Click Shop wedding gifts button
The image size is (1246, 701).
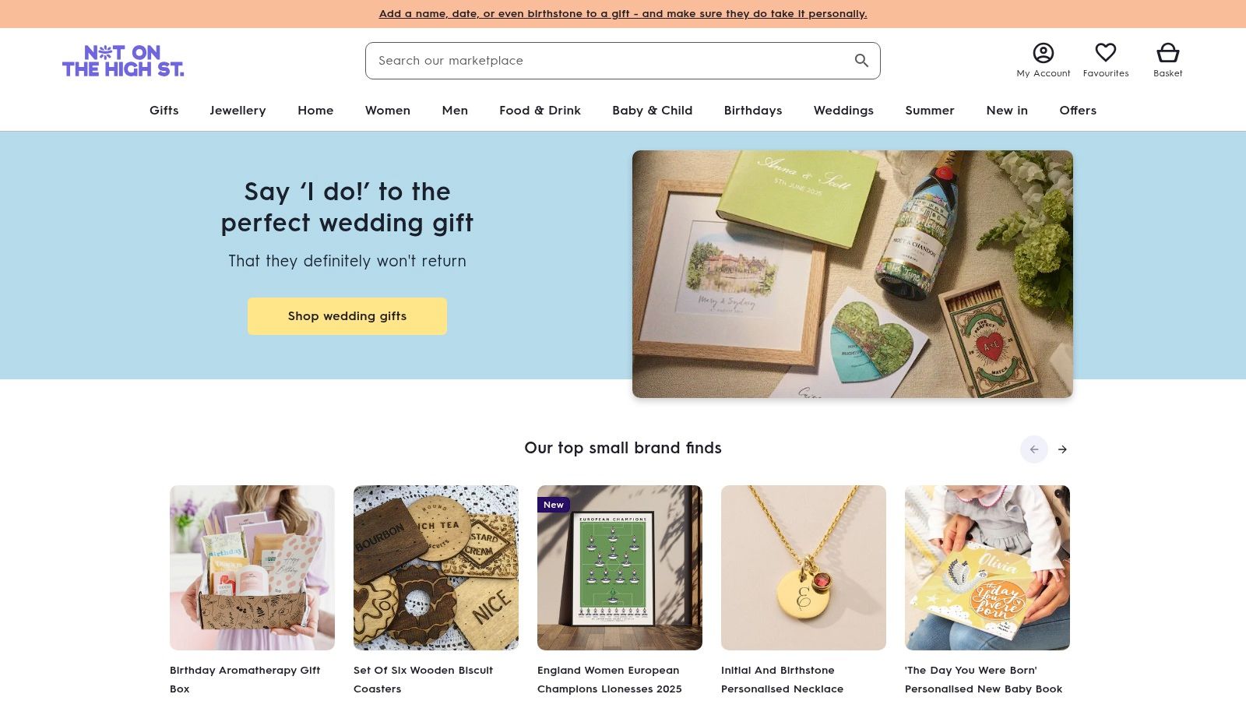coord(347,316)
